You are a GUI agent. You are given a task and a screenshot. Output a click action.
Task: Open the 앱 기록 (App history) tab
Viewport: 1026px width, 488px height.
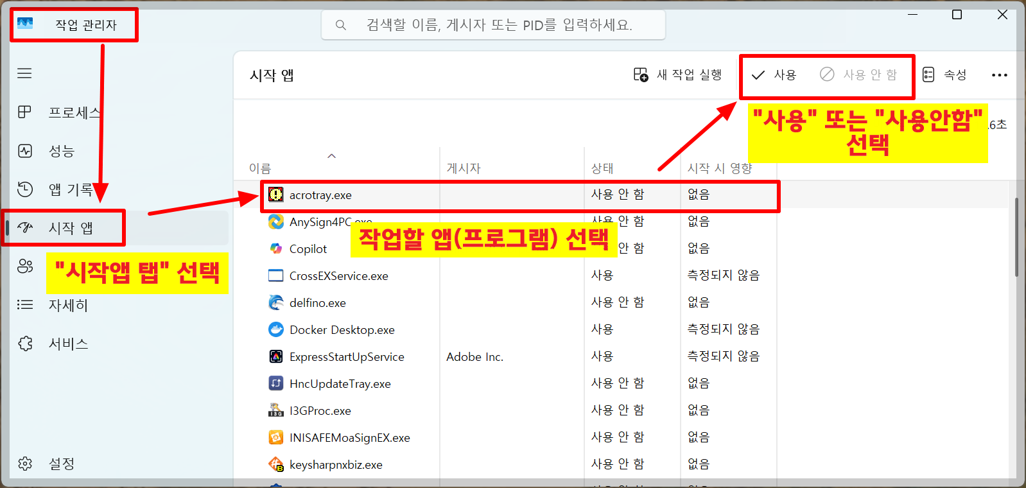[71, 189]
